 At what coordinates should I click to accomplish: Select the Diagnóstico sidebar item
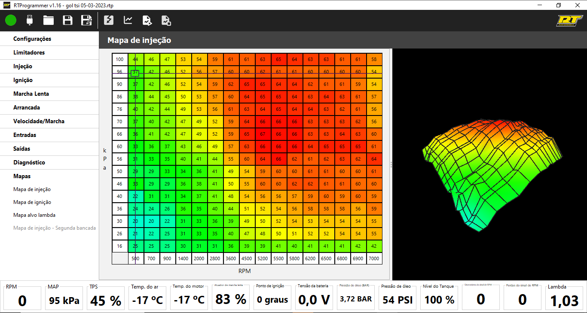pyautogui.click(x=29, y=162)
